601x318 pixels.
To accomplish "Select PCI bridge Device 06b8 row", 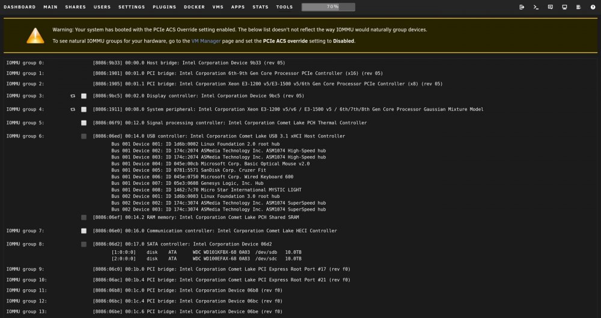I will point(188,290).
